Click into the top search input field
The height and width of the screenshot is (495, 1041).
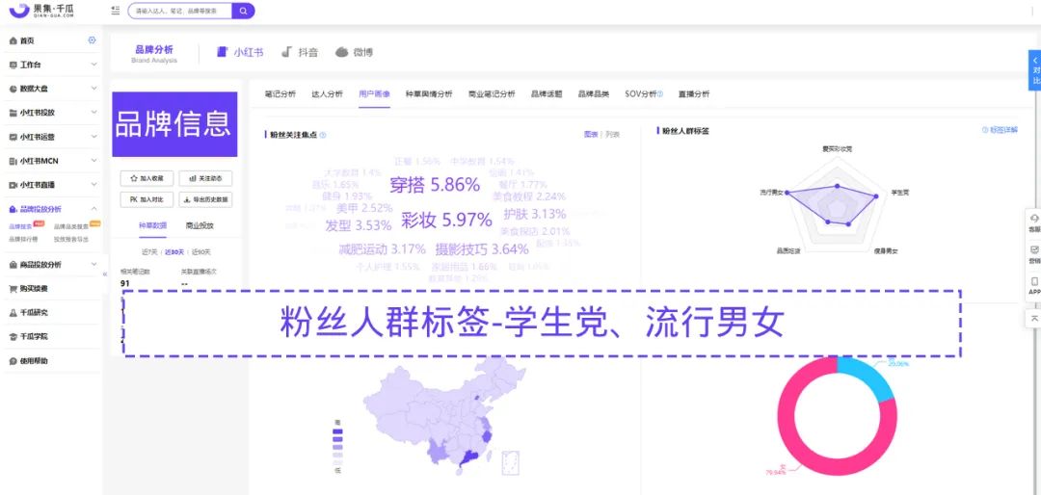[x=178, y=11]
